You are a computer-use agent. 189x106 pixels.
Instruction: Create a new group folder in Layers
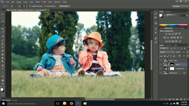click(177, 100)
